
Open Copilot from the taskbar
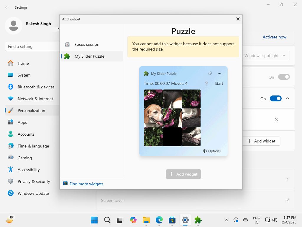133,220
